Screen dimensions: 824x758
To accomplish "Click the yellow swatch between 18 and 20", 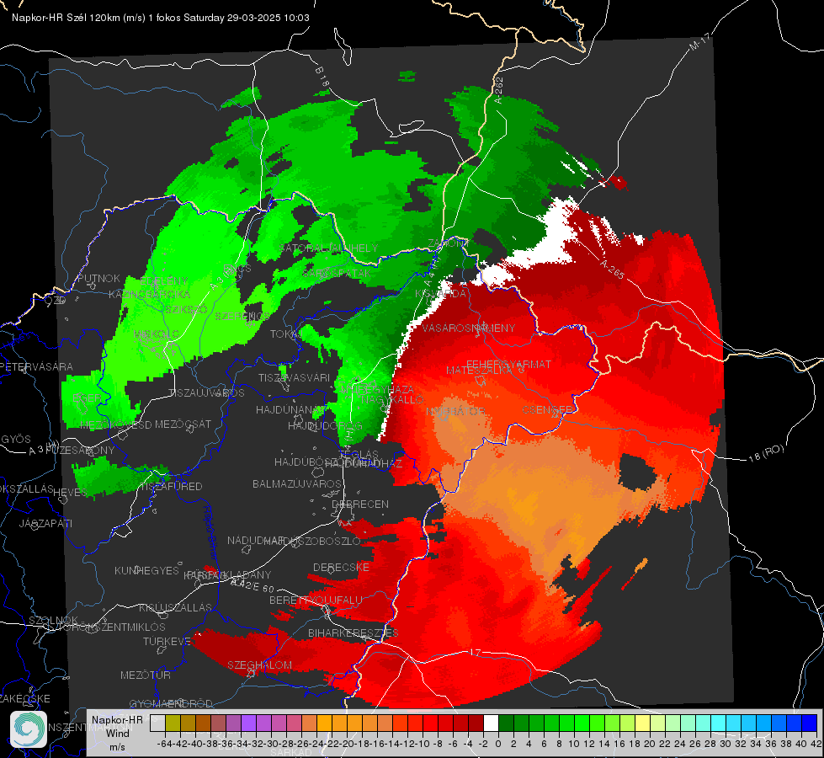I will [642, 723].
